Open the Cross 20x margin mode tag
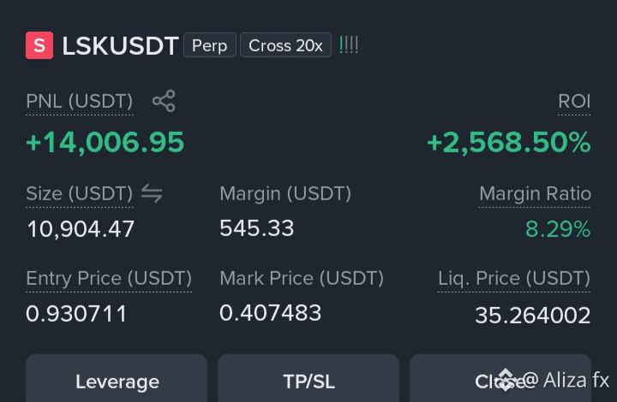 click(x=285, y=45)
